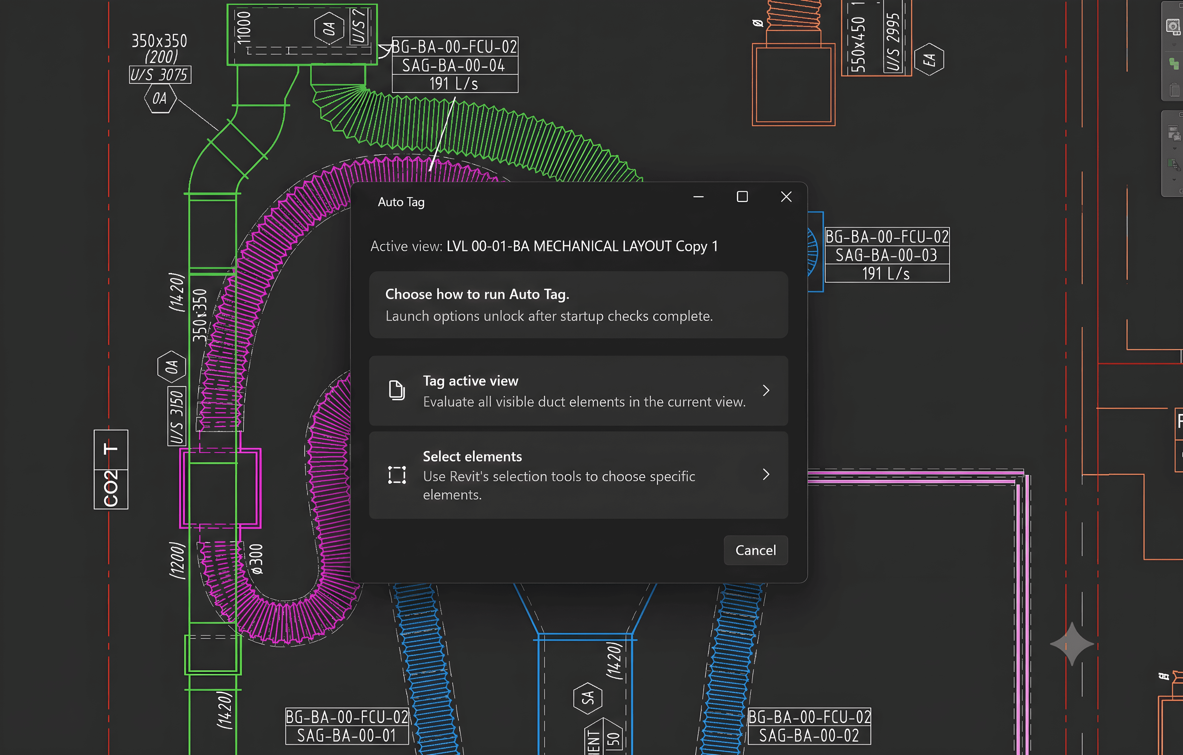Select the OA hexagon tag below U/S 3075
Image resolution: width=1183 pixels, height=755 pixels.
click(x=160, y=98)
